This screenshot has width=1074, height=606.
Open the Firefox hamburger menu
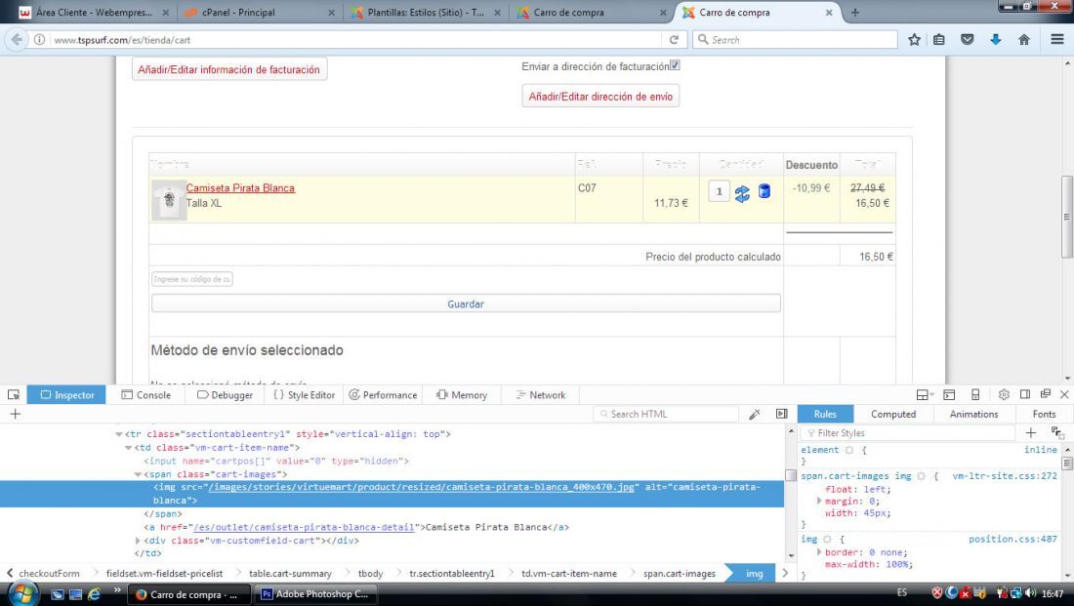1057,40
